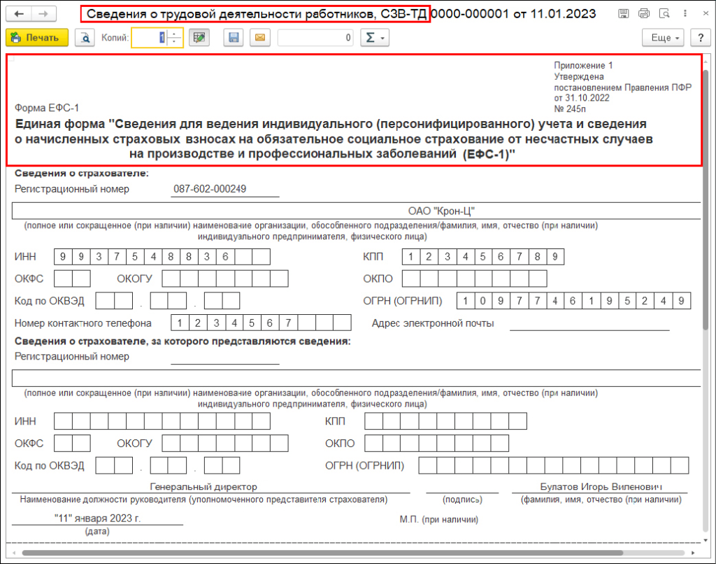Save document with floppy disk icon
This screenshot has width=716, height=564.
coord(234,38)
